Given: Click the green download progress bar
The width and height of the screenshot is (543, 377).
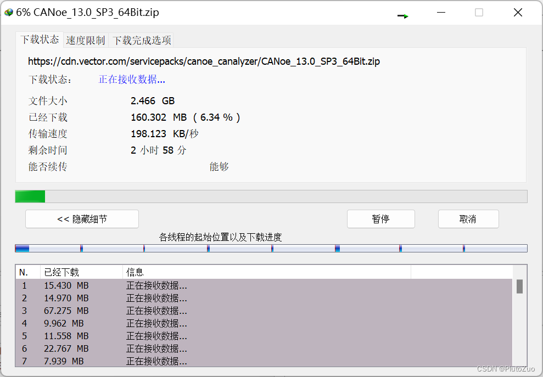Looking at the screenshot, I should [x=271, y=196].
